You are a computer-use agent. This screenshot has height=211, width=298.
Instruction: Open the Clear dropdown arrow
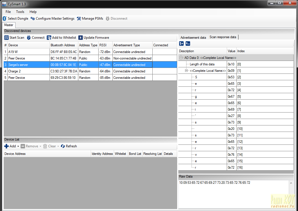pyautogui.click(x=58, y=146)
